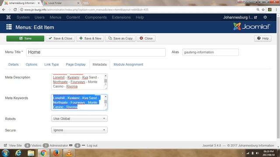Screen dimensions: 280x157
Task: Click Save & Close button
Action: (60, 38)
